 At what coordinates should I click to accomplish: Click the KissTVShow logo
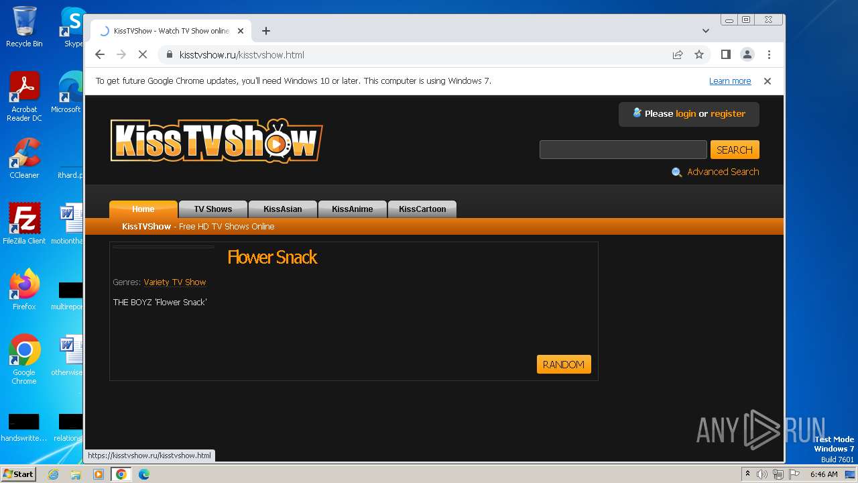217,141
